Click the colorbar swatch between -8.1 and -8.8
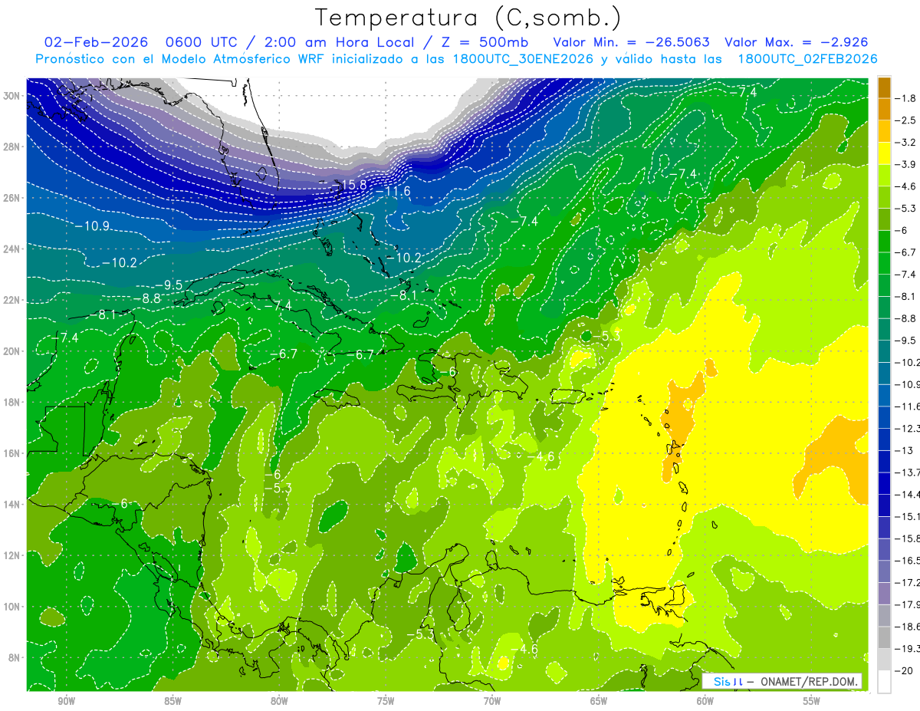The width and height of the screenshot is (920, 711). pos(884,308)
